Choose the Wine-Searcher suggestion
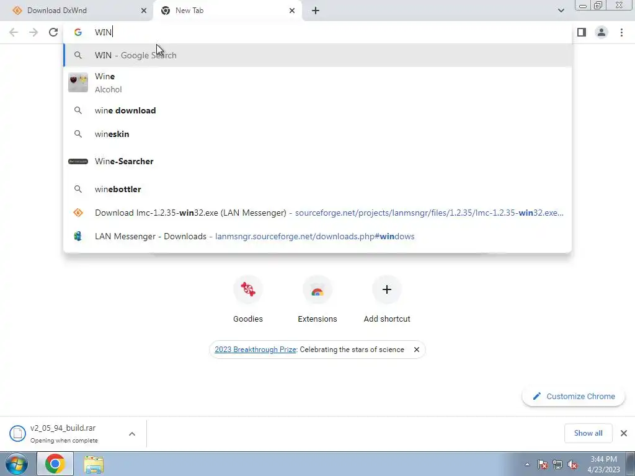This screenshot has width=635, height=476. pyautogui.click(x=317, y=162)
